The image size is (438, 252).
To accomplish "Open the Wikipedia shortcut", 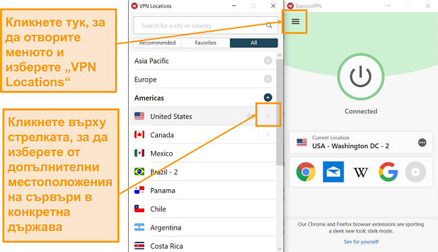I will (x=361, y=172).
